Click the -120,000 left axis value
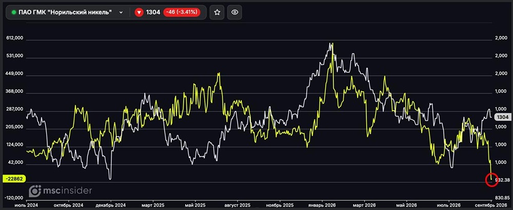This screenshot has width=513, height=210. pyautogui.click(x=14, y=198)
